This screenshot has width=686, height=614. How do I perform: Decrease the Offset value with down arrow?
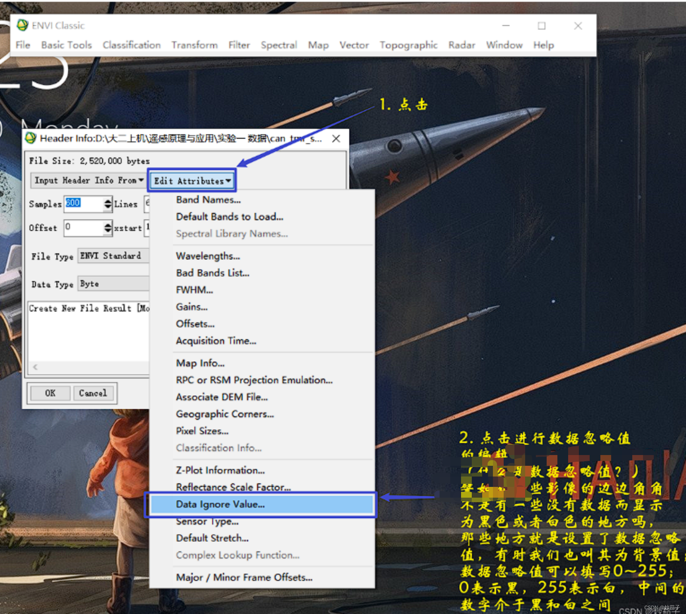[x=108, y=231]
